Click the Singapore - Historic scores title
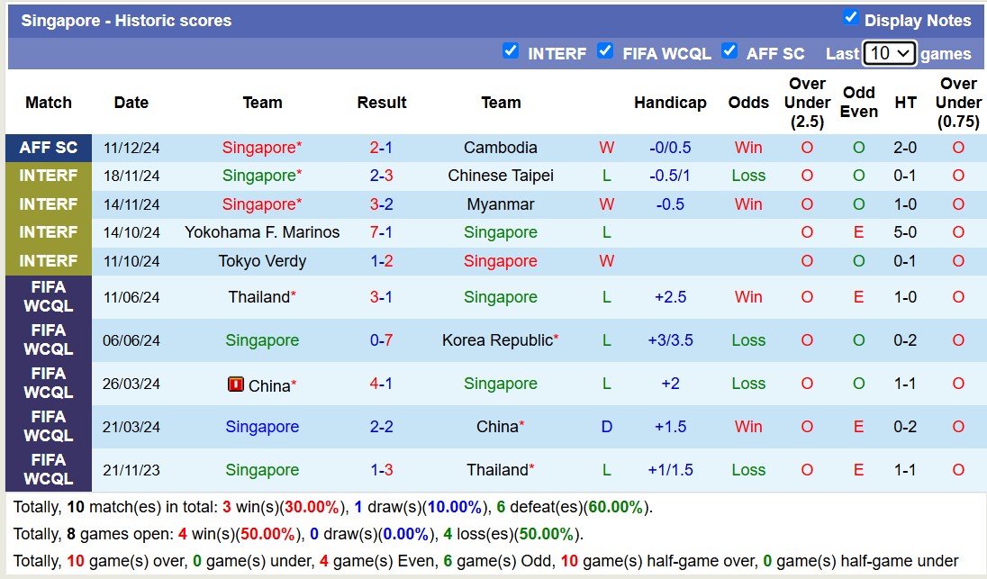Viewport: 987px width, 579px height. [126, 21]
